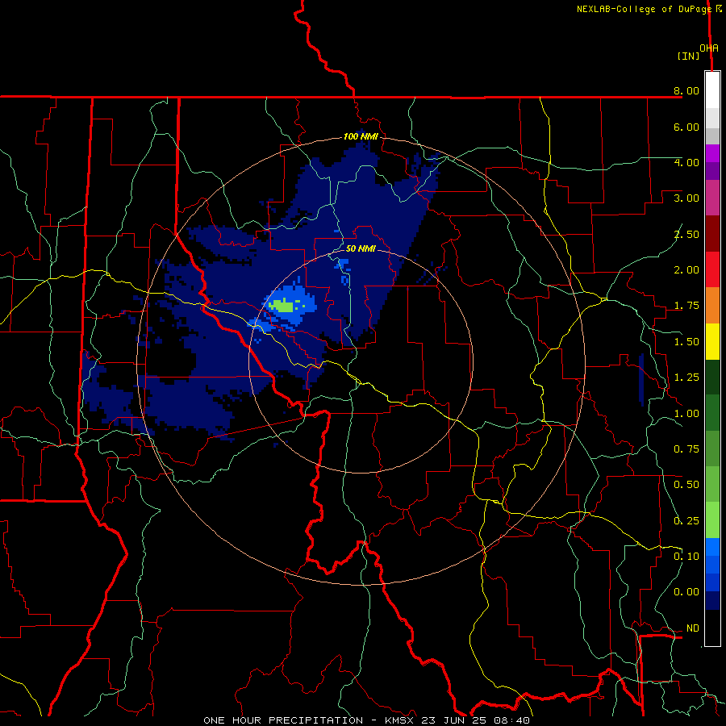726x726 pixels.
Task: Click the 0.25 legend value
Action: click(x=686, y=521)
